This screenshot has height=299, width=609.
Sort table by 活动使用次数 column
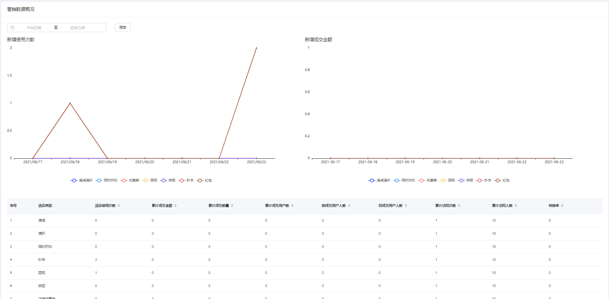click(x=119, y=206)
